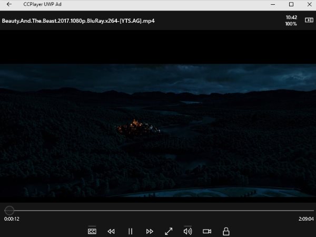Image resolution: width=316 pixels, height=237 pixels.
Task: Click the video camera icon
Action: (207, 231)
